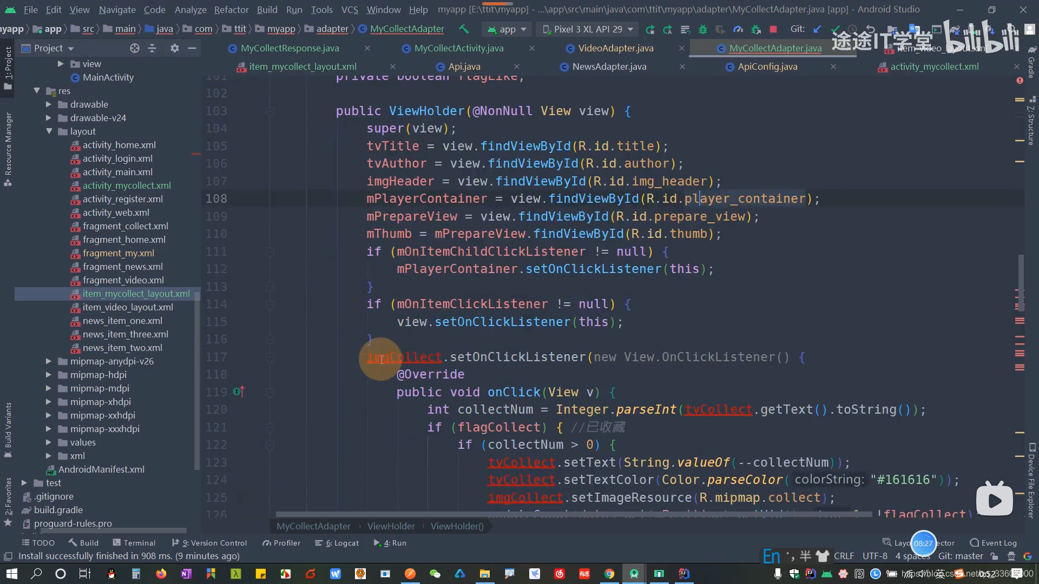Click the UTF-8 encoding in status bar

(x=875, y=556)
